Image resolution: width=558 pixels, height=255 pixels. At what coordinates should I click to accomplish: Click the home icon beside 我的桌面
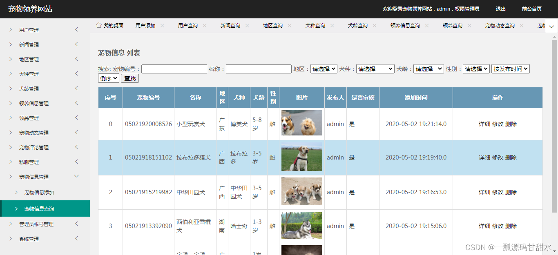pos(98,25)
